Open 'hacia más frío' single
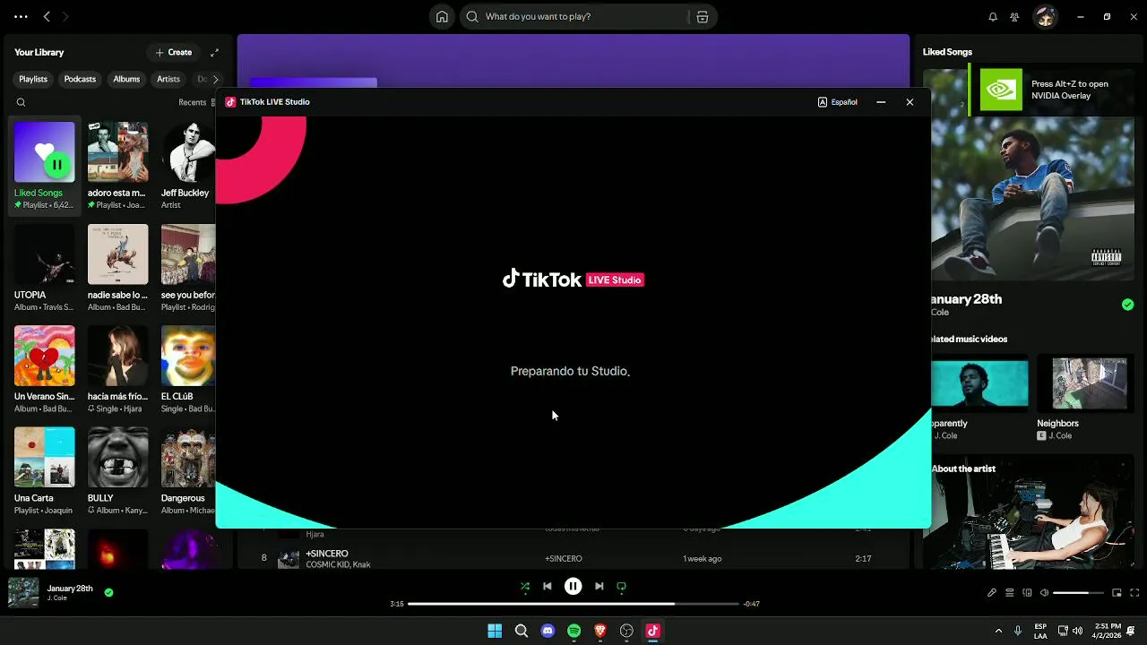Viewport: 1147px width, 645px height. point(117,369)
